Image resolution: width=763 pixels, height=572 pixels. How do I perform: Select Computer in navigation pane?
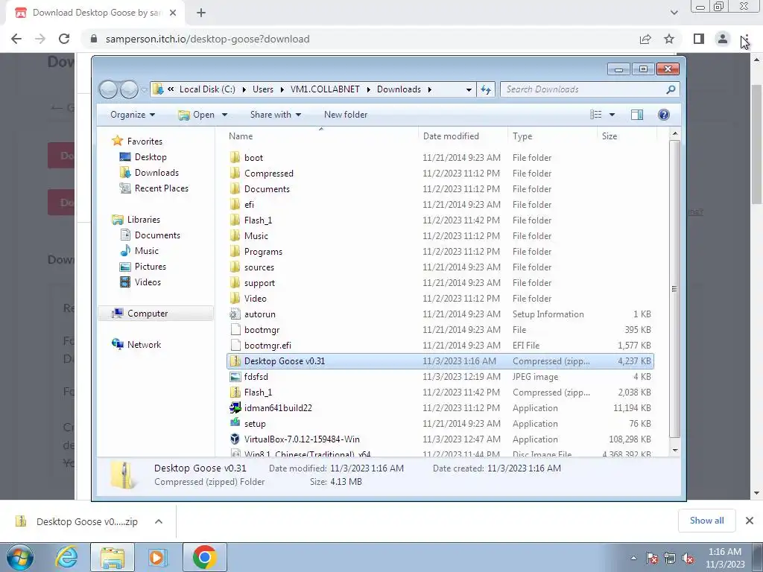click(x=156, y=314)
